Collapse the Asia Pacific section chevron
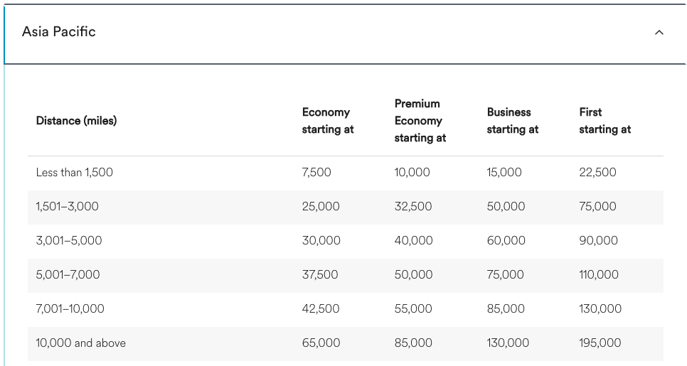The height and width of the screenshot is (366, 687). pos(659,32)
